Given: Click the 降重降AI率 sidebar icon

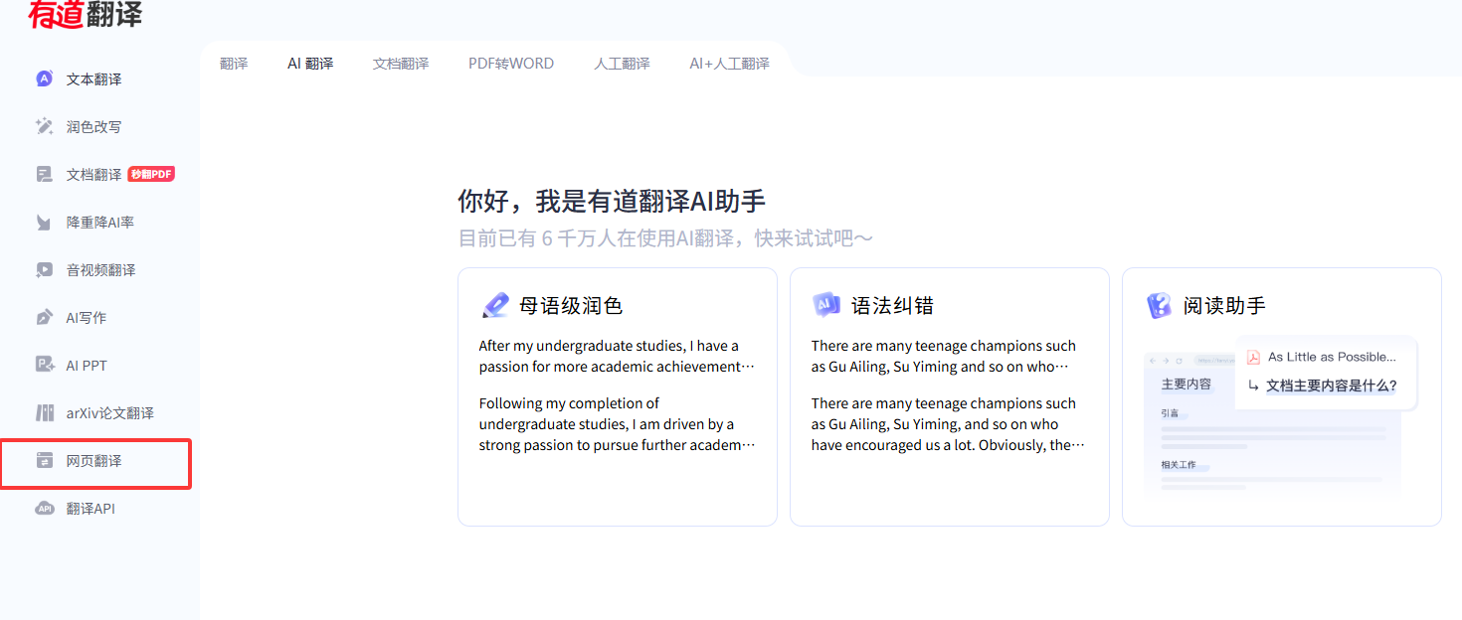Looking at the screenshot, I should point(44,223).
